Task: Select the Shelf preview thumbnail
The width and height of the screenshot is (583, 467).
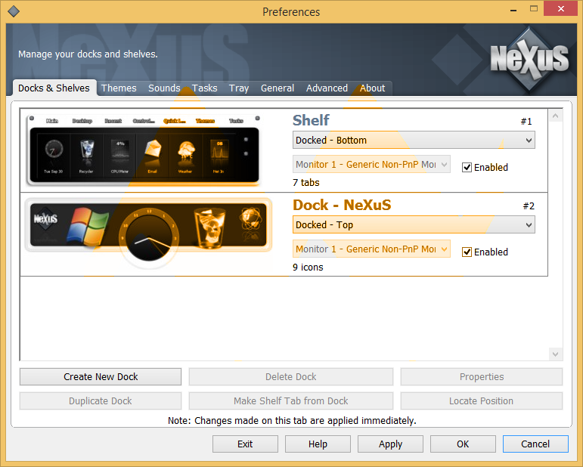Action: click(144, 150)
